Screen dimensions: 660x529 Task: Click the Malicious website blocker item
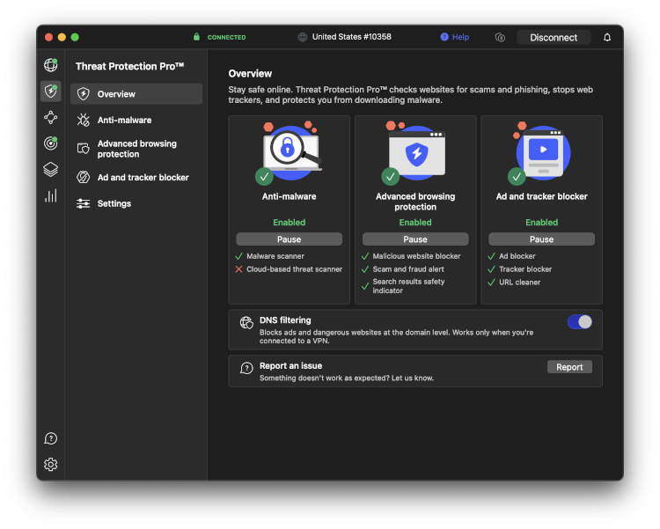coord(411,256)
